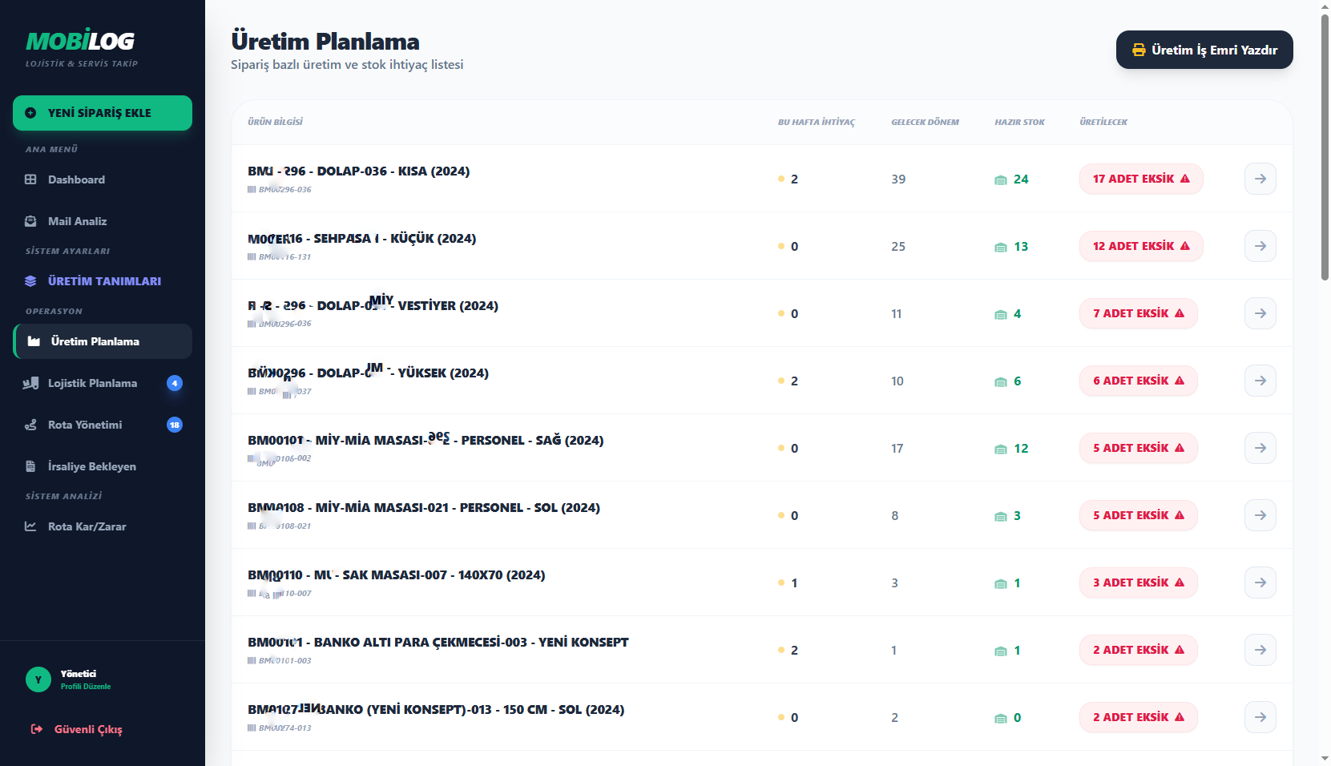Click the İrsaliye Bekleyen document icon
The width and height of the screenshot is (1331, 766).
[x=30, y=466]
